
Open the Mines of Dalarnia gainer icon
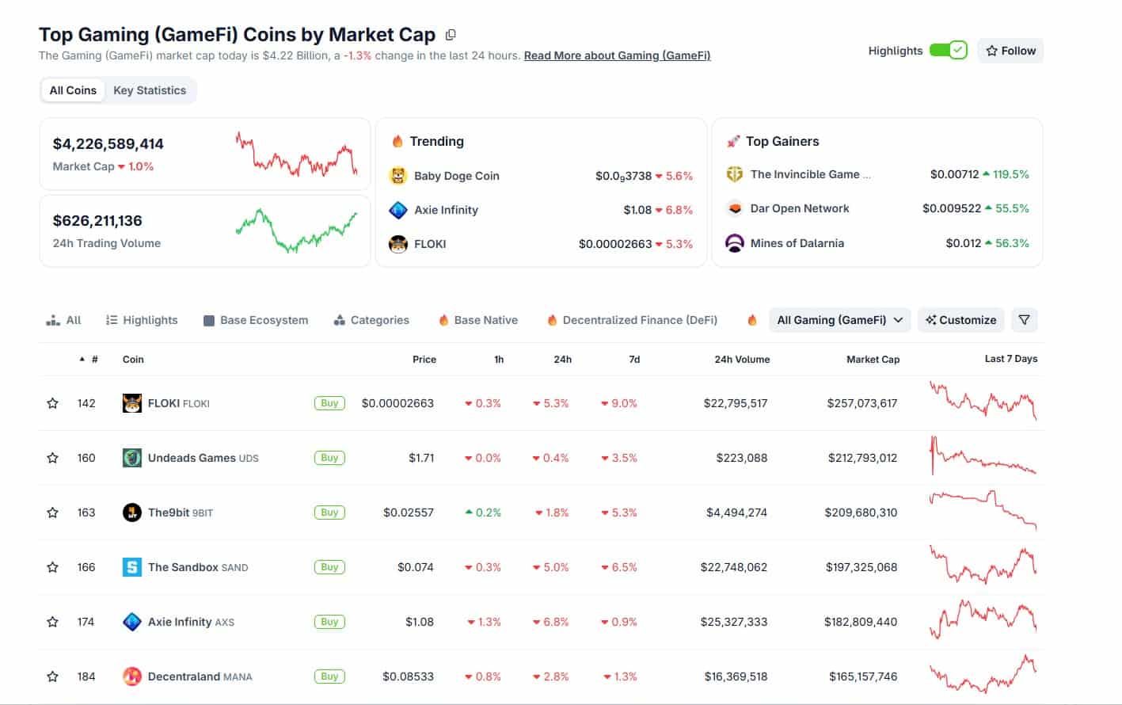735,243
